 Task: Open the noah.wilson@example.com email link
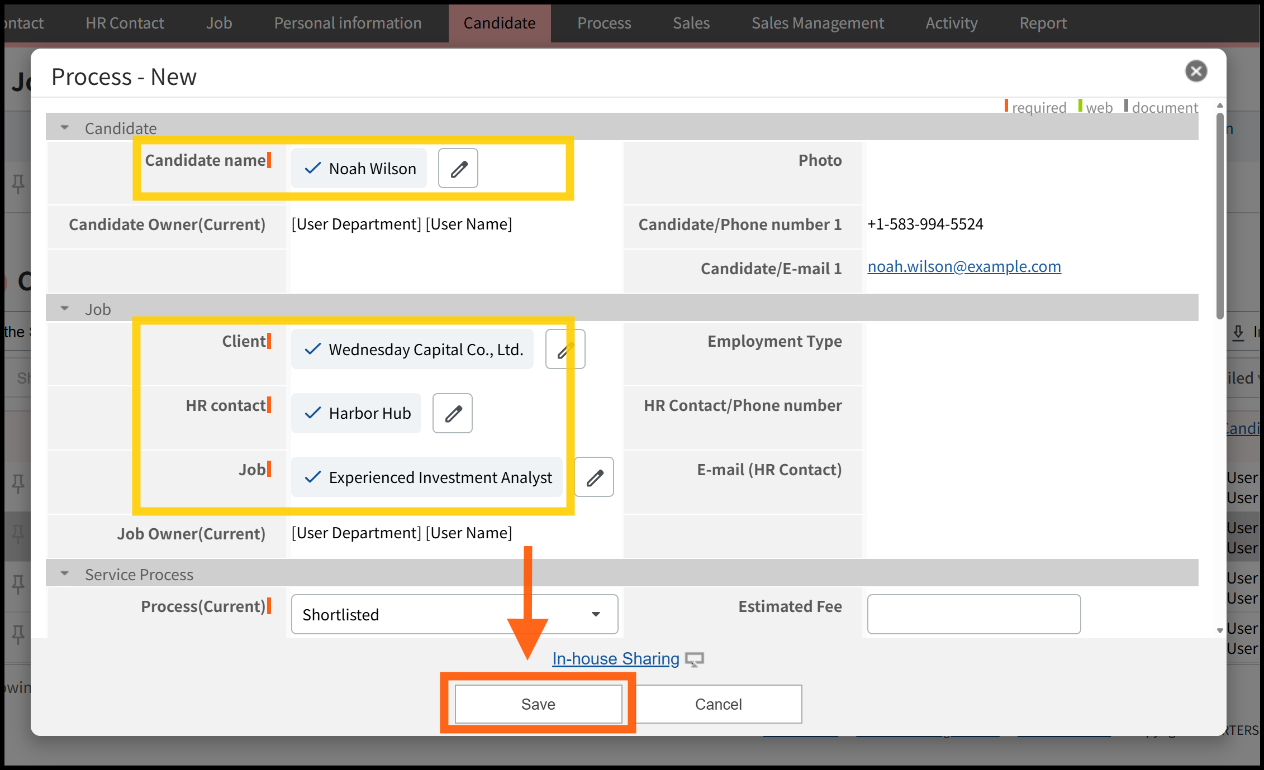[964, 267]
